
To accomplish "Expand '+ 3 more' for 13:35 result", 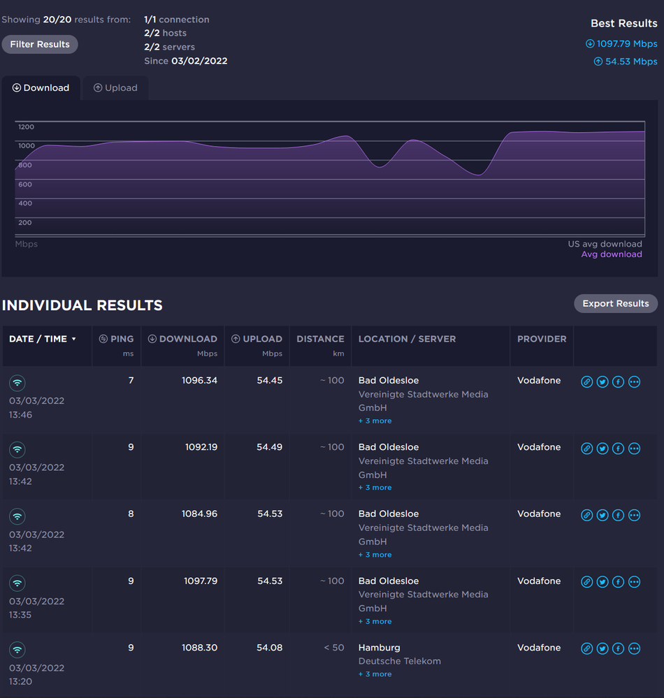I will click(375, 622).
